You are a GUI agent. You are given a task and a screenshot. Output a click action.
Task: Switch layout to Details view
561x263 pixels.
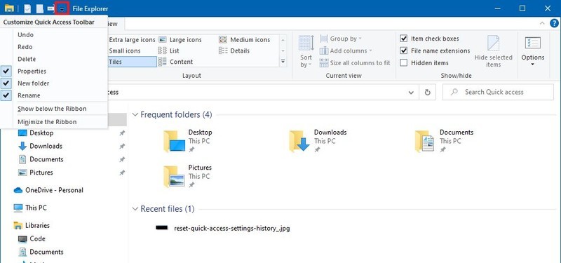tap(234, 50)
